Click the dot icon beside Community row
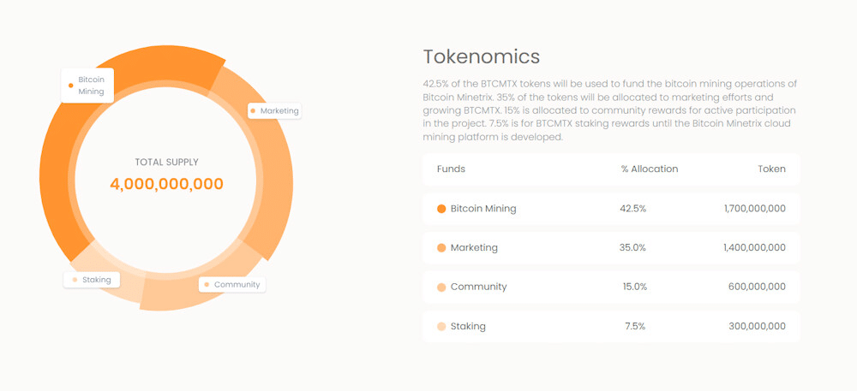 441,287
